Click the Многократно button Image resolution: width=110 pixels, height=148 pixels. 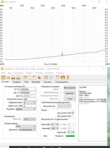tap(70, 88)
